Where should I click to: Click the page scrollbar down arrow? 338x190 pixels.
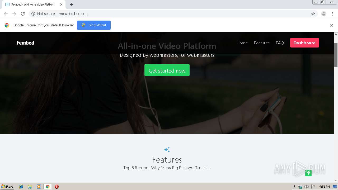tap(336, 180)
